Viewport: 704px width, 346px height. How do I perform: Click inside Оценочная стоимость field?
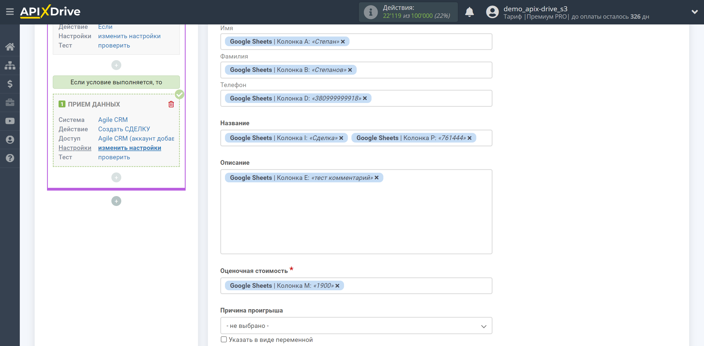[356, 286]
